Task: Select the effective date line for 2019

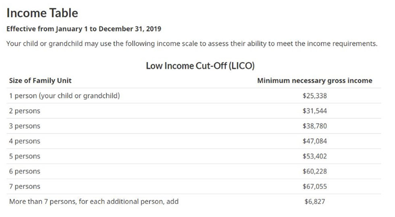Action: pyautogui.click(x=84, y=29)
